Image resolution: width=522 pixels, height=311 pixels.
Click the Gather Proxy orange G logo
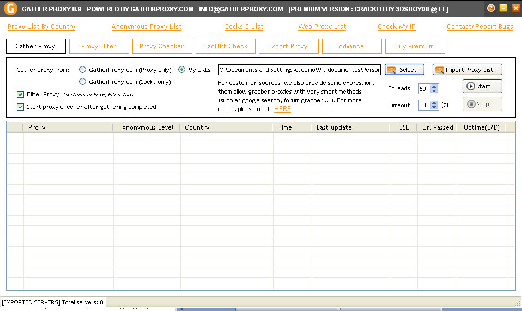pyautogui.click(x=10, y=8)
